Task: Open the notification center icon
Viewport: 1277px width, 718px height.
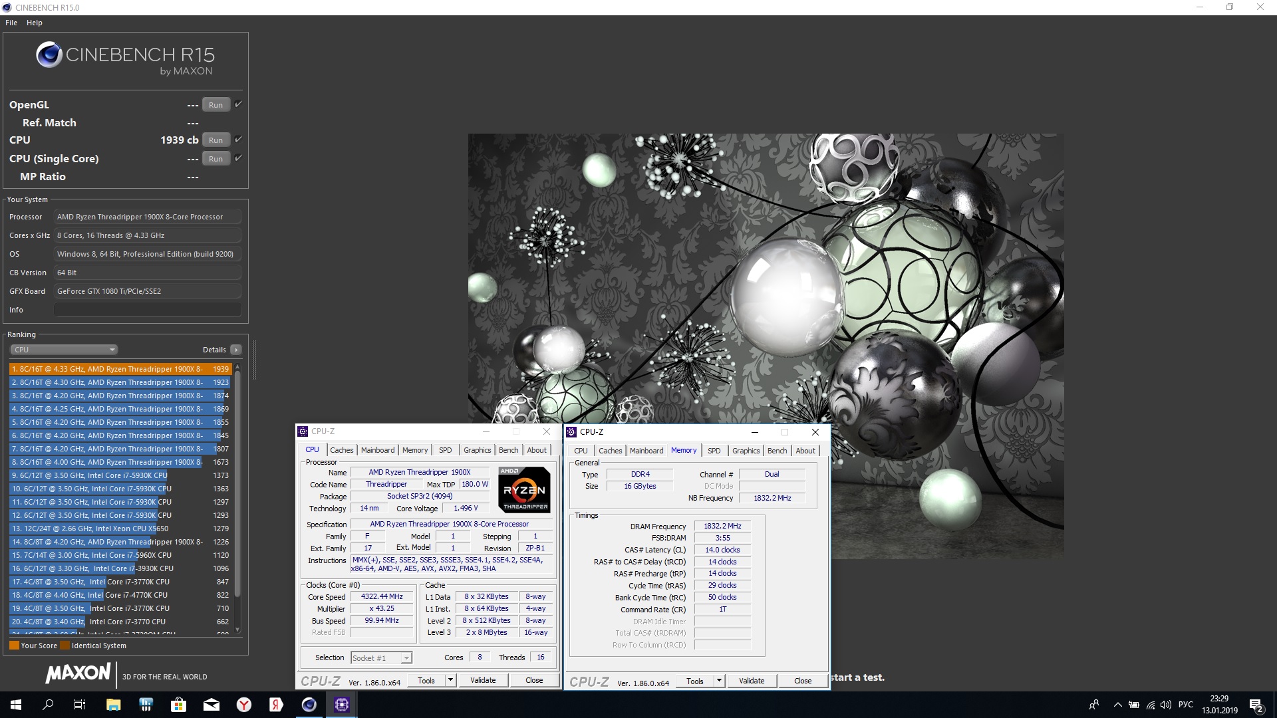Action: point(1256,705)
